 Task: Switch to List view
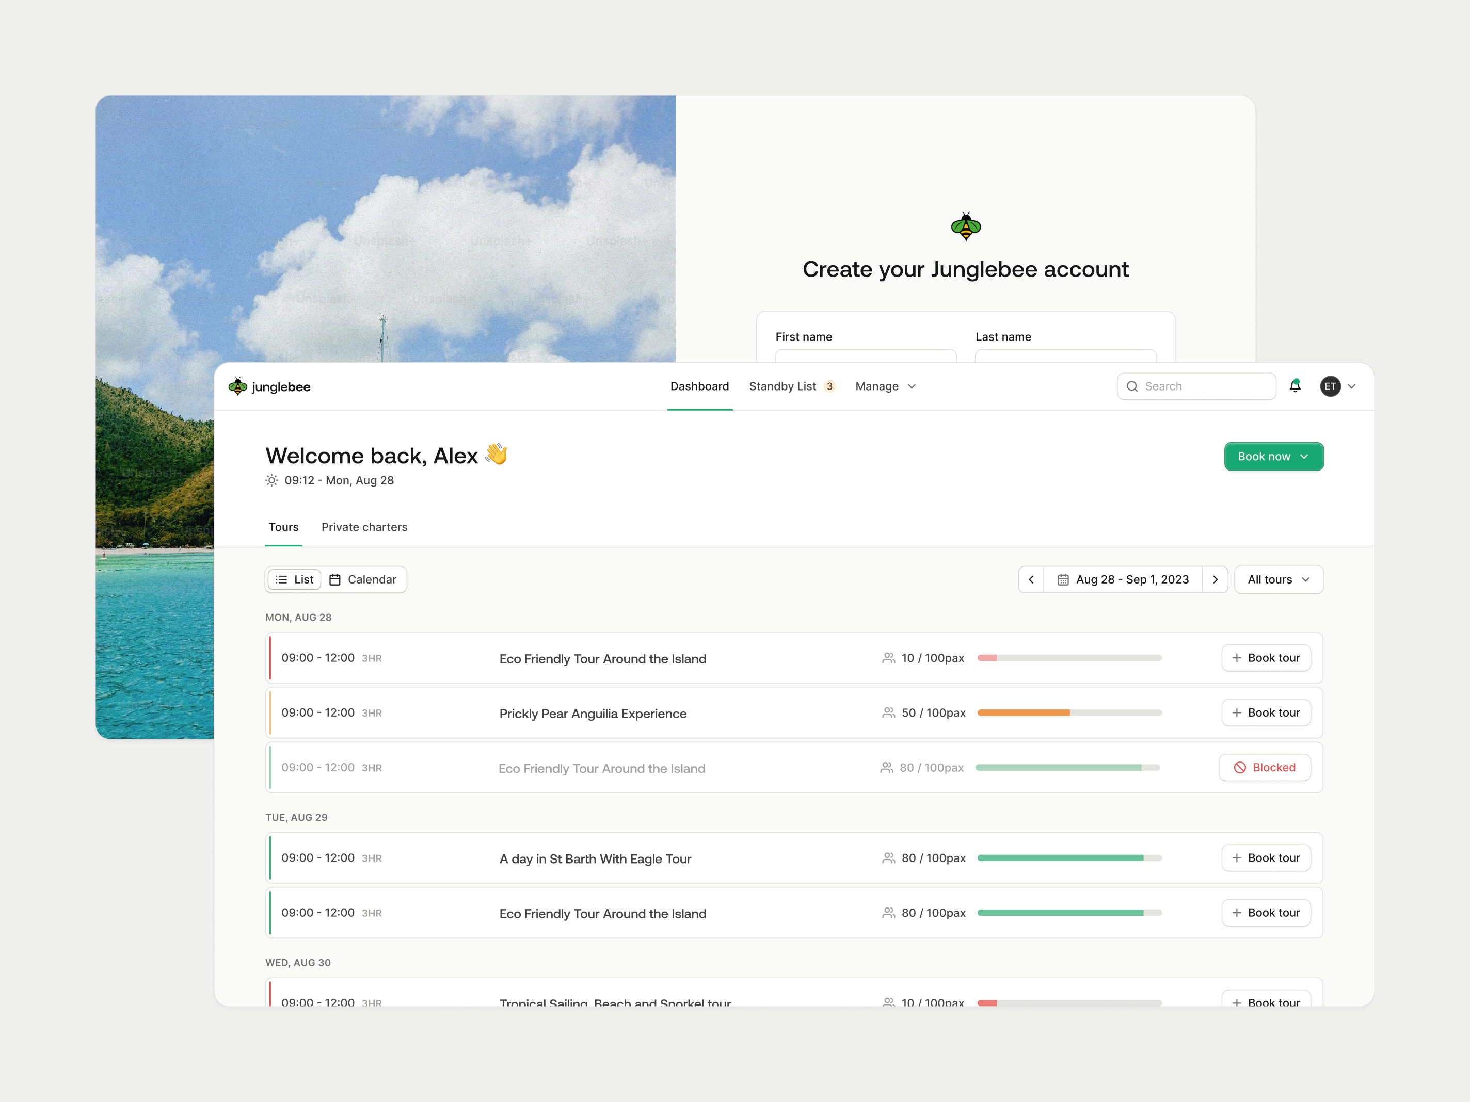[x=294, y=579]
